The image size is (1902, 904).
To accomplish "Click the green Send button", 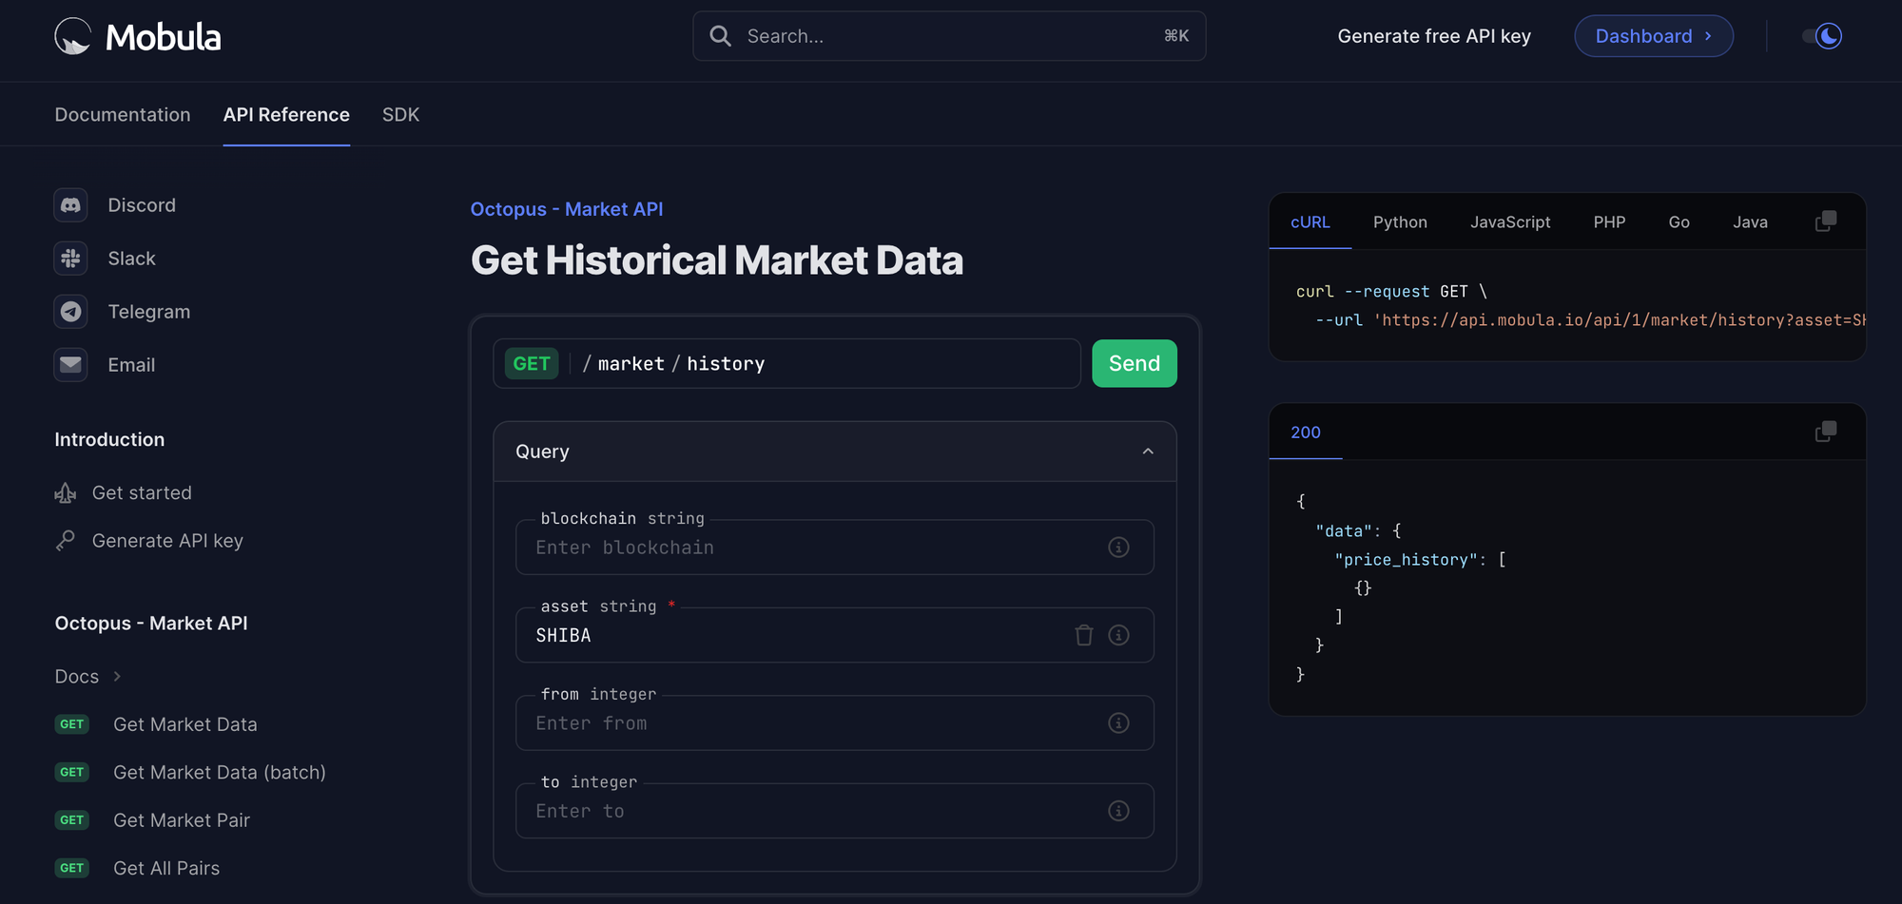I will pyautogui.click(x=1135, y=363).
